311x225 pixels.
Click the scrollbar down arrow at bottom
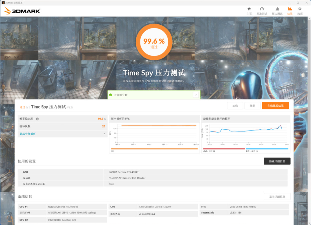[309, 223]
